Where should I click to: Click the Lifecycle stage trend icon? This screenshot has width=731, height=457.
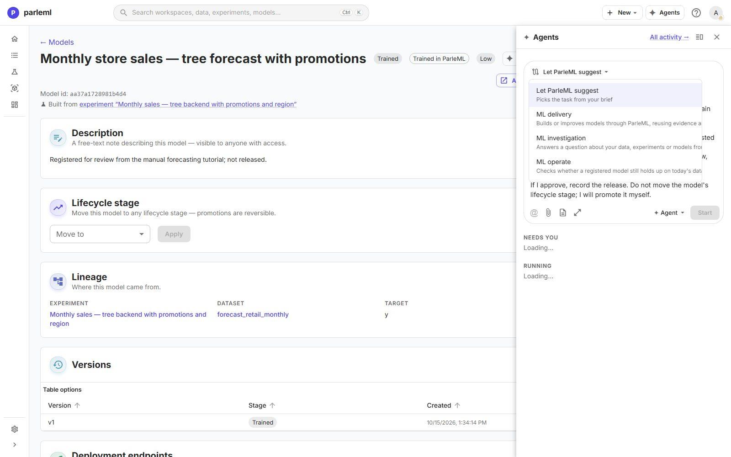tap(58, 207)
